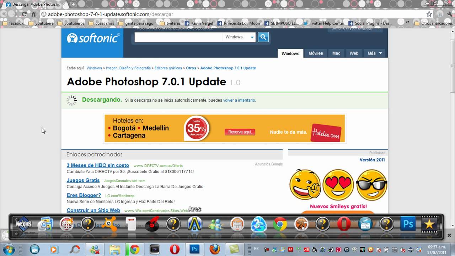This screenshot has height=256, width=455.
Task: Open the white document red arrow dock icon
Action: pyautogui.click(x=130, y=224)
